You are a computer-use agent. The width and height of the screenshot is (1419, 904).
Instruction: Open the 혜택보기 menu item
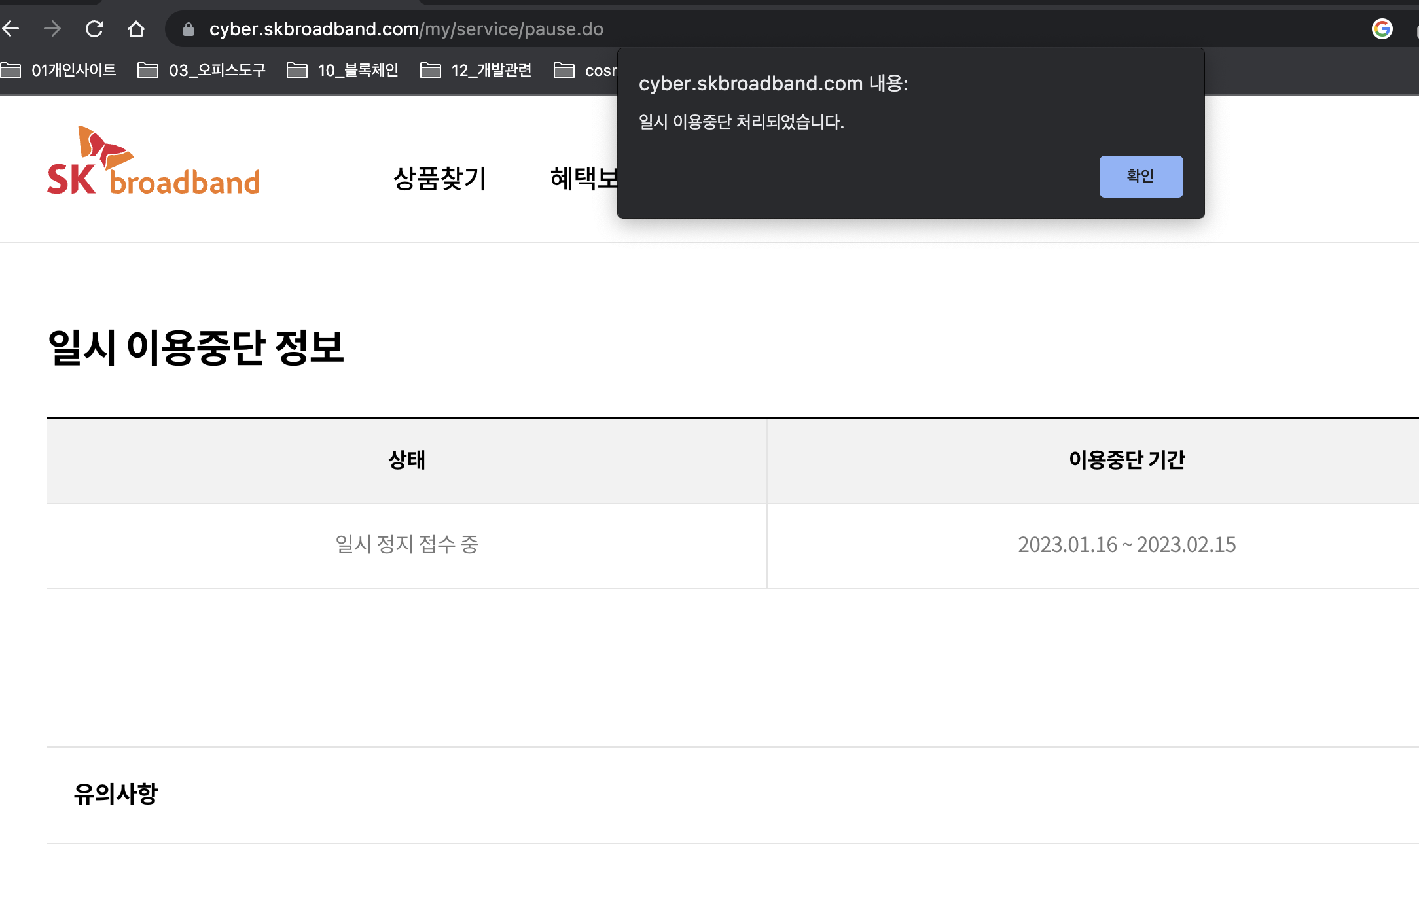(x=583, y=178)
